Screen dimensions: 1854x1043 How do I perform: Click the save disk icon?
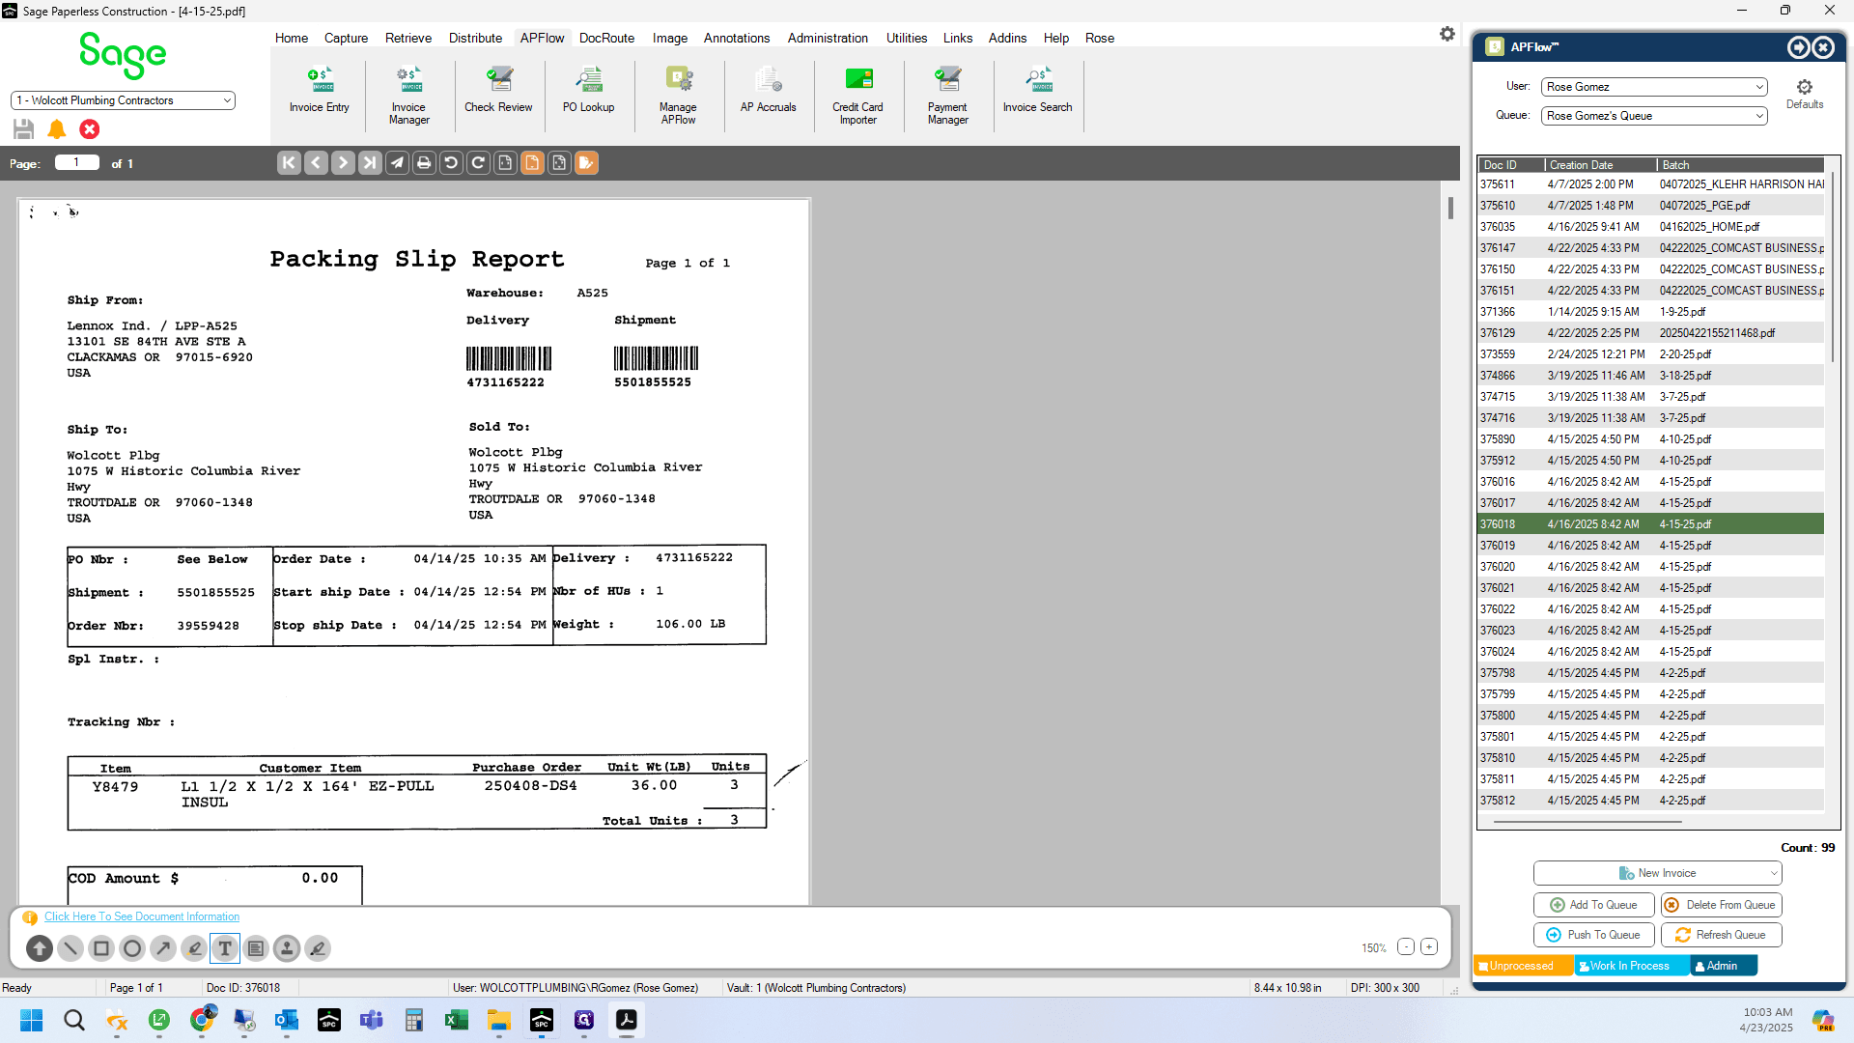tap(24, 129)
